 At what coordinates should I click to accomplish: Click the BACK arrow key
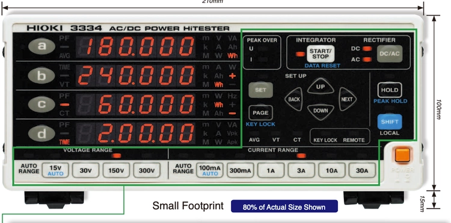[294, 99]
